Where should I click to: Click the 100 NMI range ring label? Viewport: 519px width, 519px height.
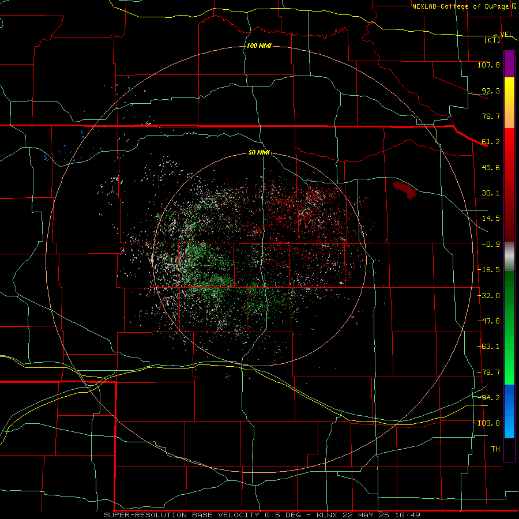(x=259, y=46)
